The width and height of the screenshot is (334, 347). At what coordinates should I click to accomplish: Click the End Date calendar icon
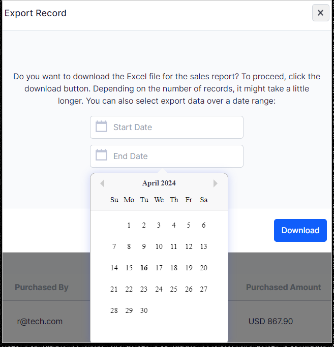[x=102, y=155]
